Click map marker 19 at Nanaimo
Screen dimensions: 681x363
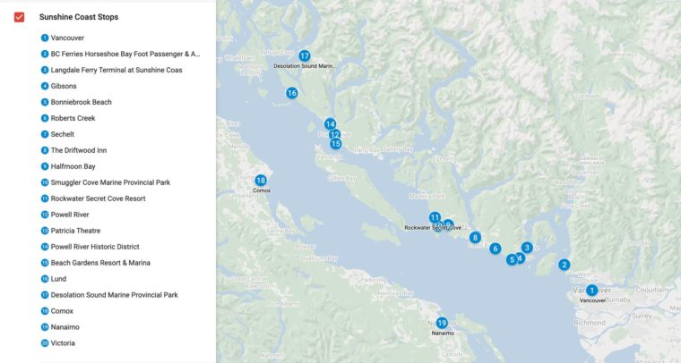442,323
